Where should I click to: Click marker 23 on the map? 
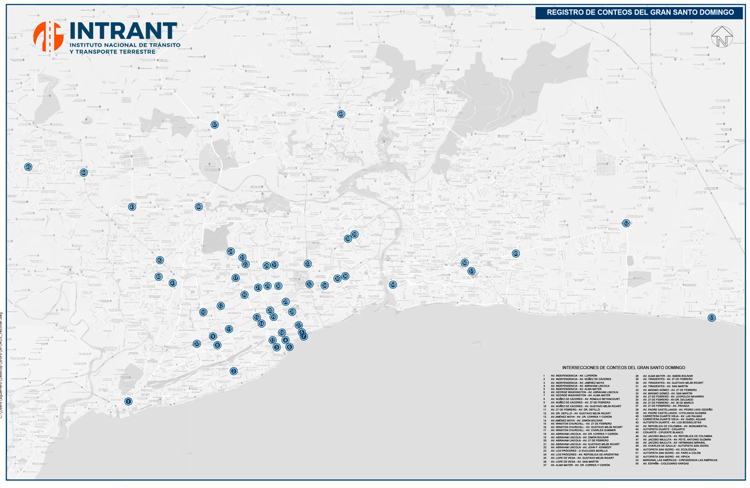point(243,258)
